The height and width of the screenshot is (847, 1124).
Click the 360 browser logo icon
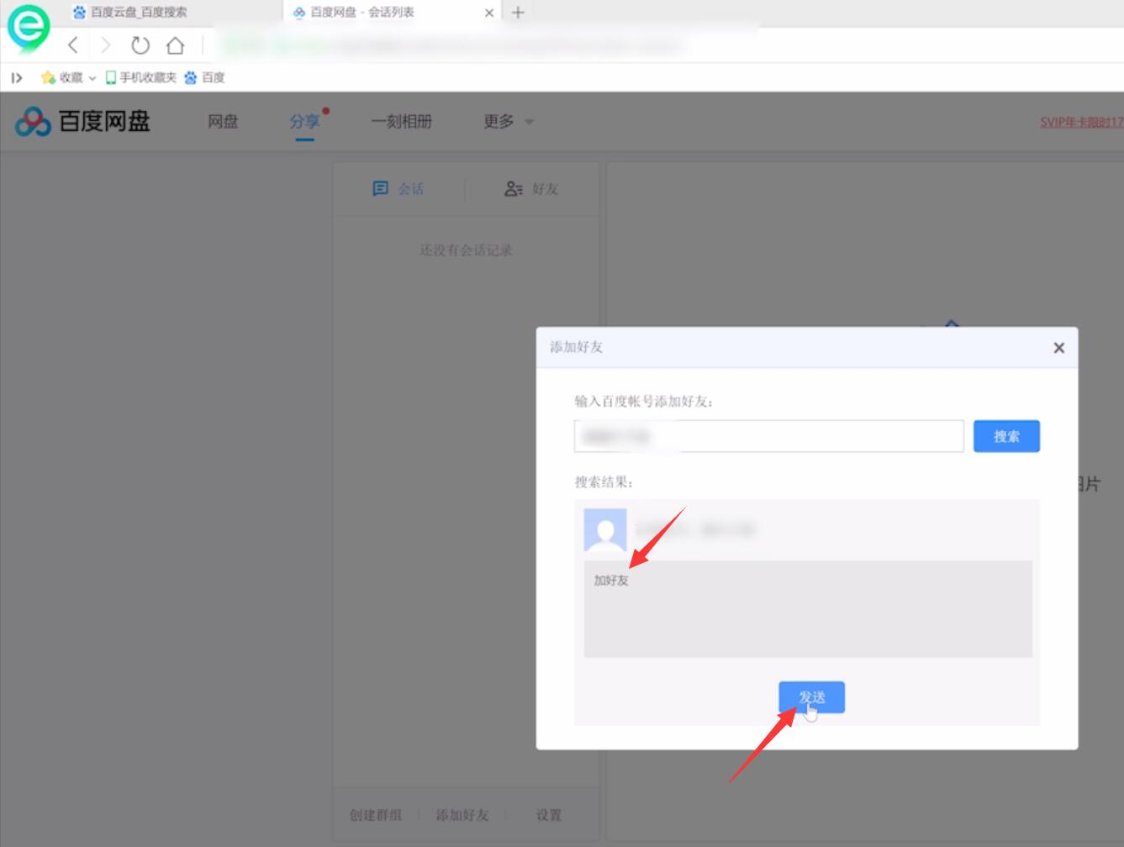28,28
